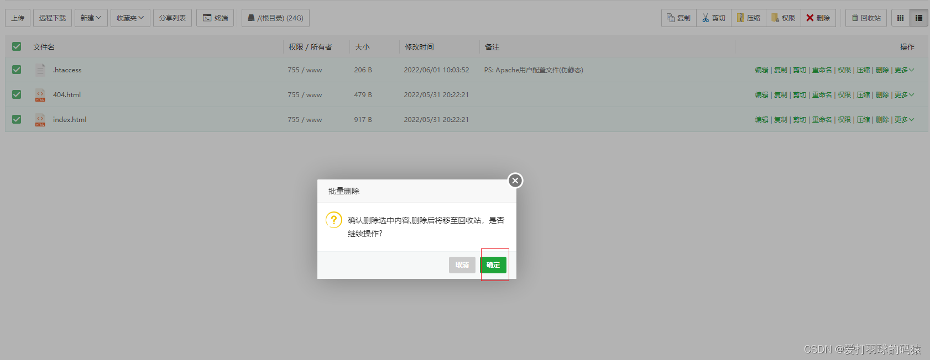Sort by 大小 column header

coord(362,47)
